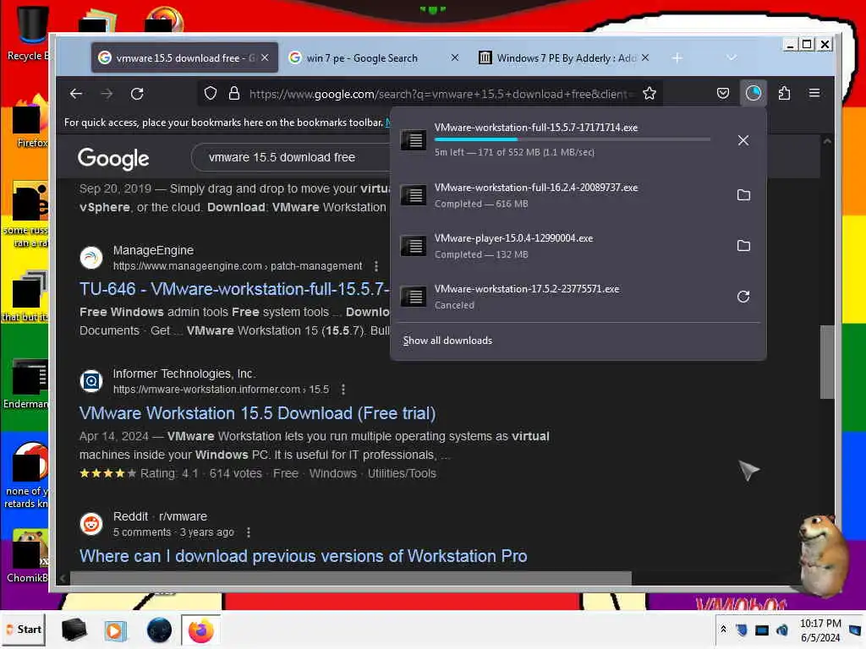866x649 pixels.
Task: Click the Completed — 616 MB status text
Action: pyautogui.click(x=481, y=205)
